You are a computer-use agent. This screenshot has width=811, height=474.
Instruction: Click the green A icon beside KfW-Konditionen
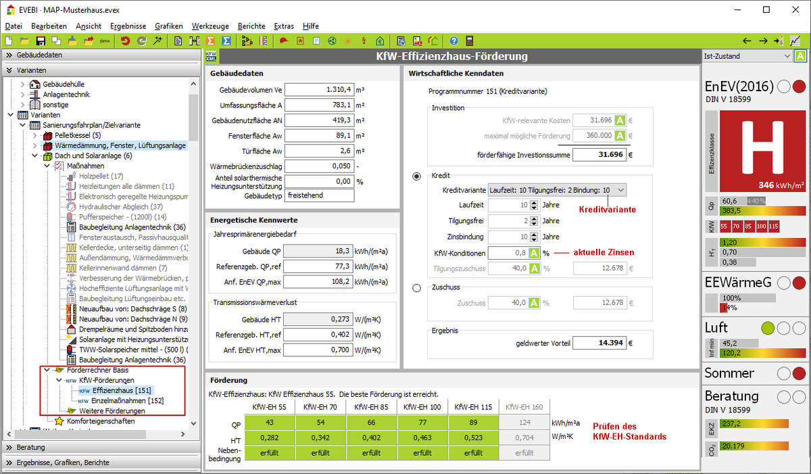(x=533, y=253)
